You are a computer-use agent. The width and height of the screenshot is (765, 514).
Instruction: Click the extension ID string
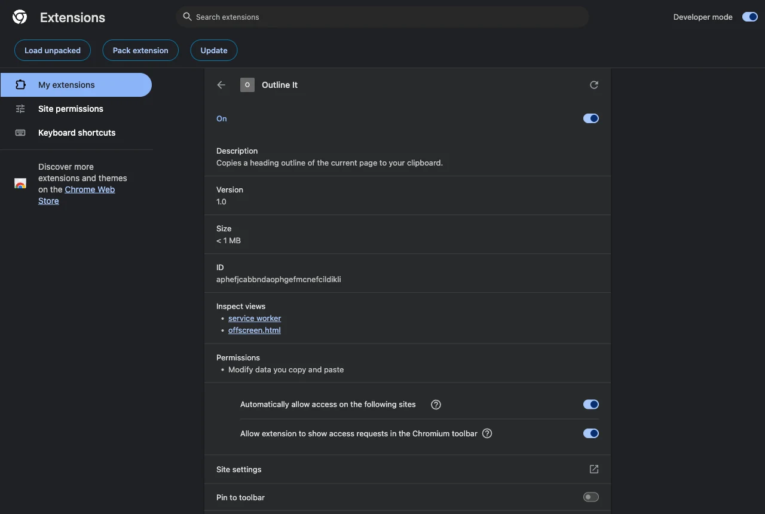[x=279, y=279]
